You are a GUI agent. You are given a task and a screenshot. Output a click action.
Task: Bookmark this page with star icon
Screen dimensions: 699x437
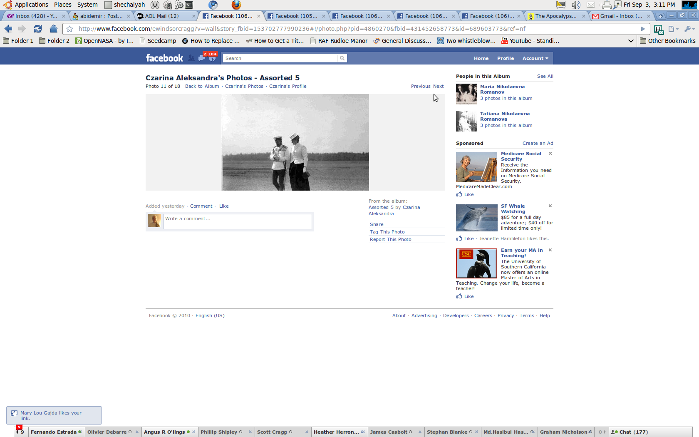(x=70, y=29)
